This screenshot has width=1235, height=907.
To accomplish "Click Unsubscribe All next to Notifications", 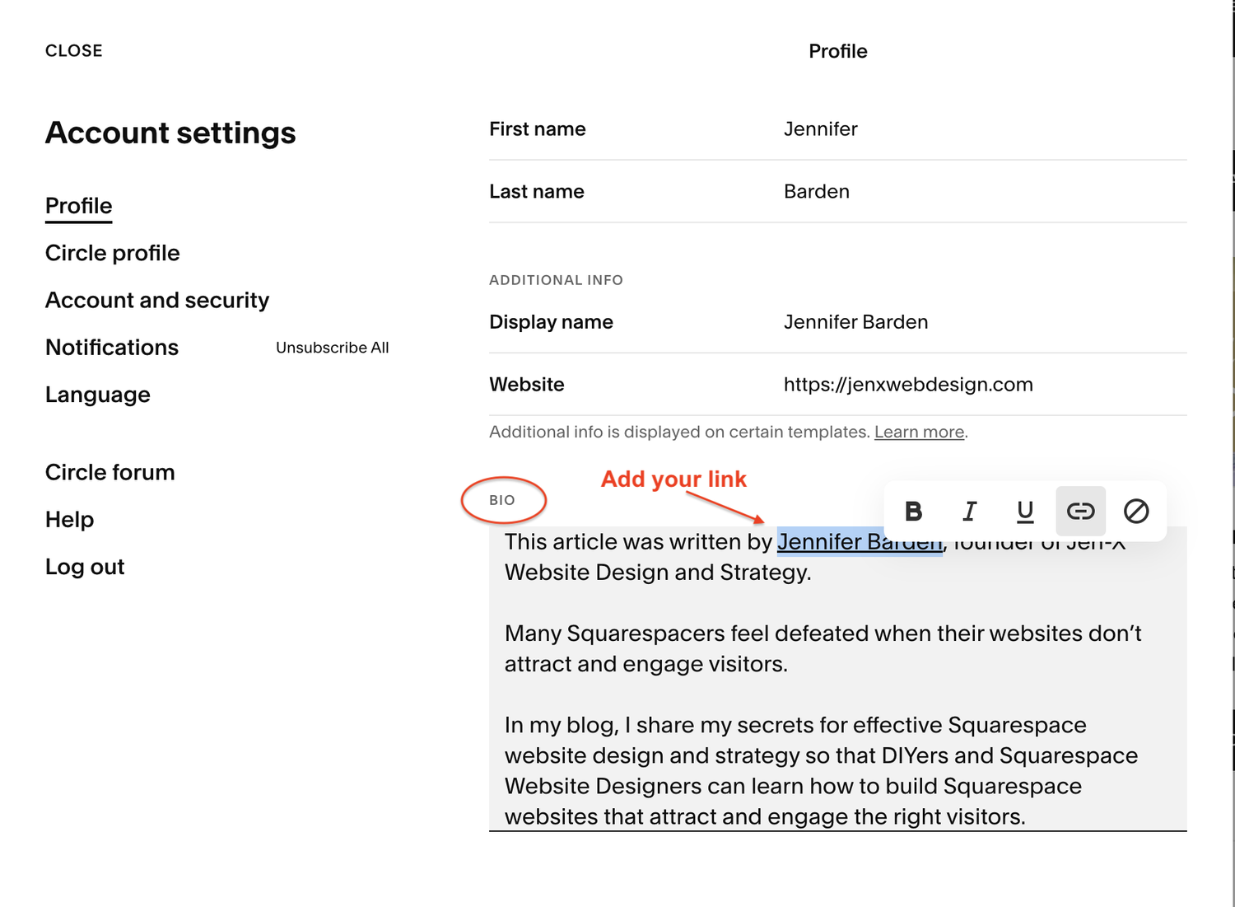I will click(333, 348).
